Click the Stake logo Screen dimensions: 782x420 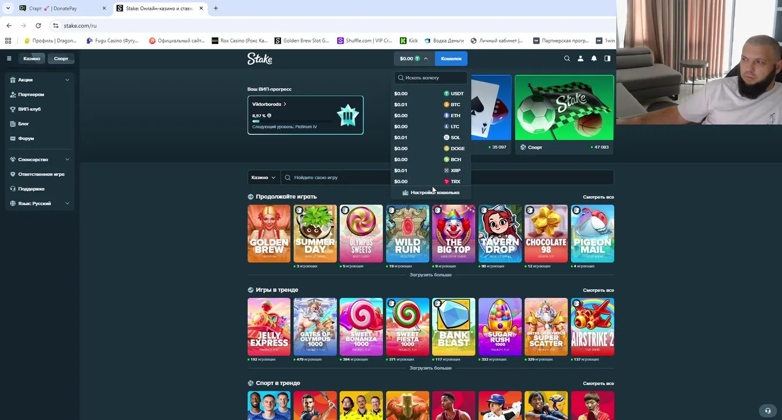click(260, 58)
